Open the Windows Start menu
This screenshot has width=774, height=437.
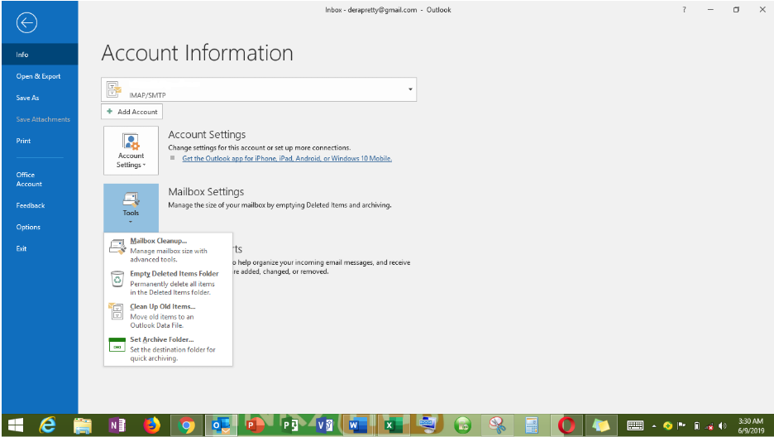[16, 425]
